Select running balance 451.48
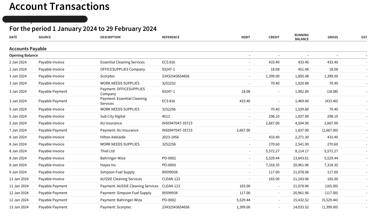Screen dimensions: 376x219 tap(303, 69)
